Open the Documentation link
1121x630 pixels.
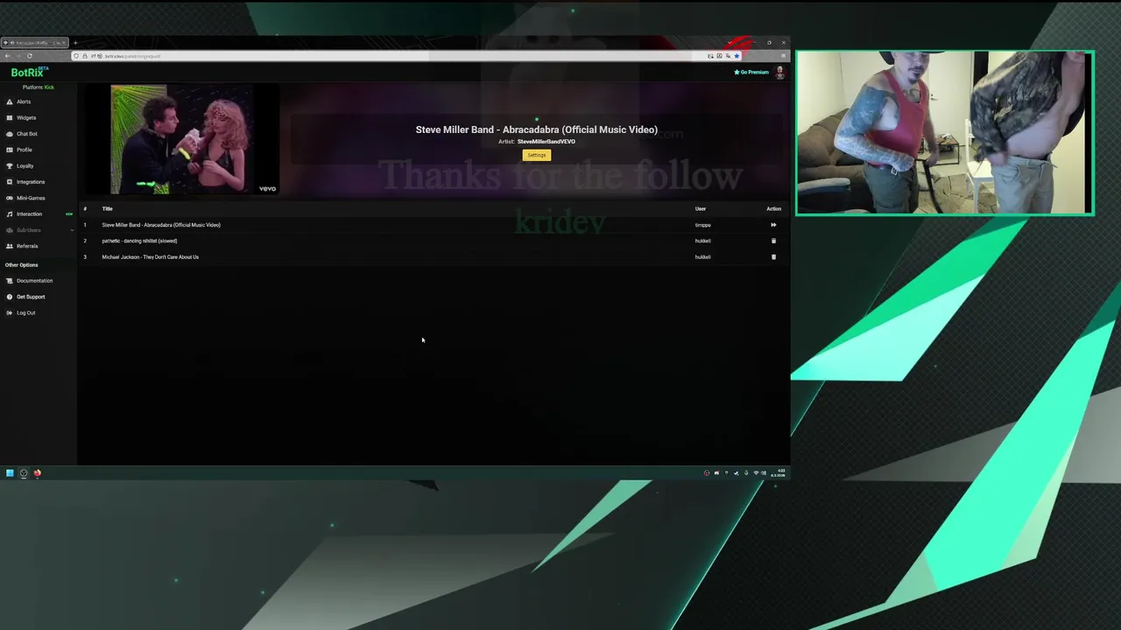(x=34, y=281)
